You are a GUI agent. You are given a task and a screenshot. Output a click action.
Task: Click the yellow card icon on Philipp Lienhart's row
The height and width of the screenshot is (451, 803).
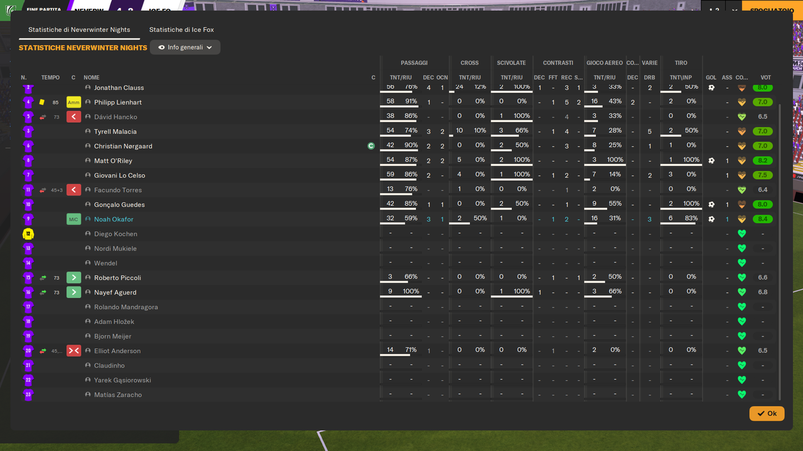[42, 102]
